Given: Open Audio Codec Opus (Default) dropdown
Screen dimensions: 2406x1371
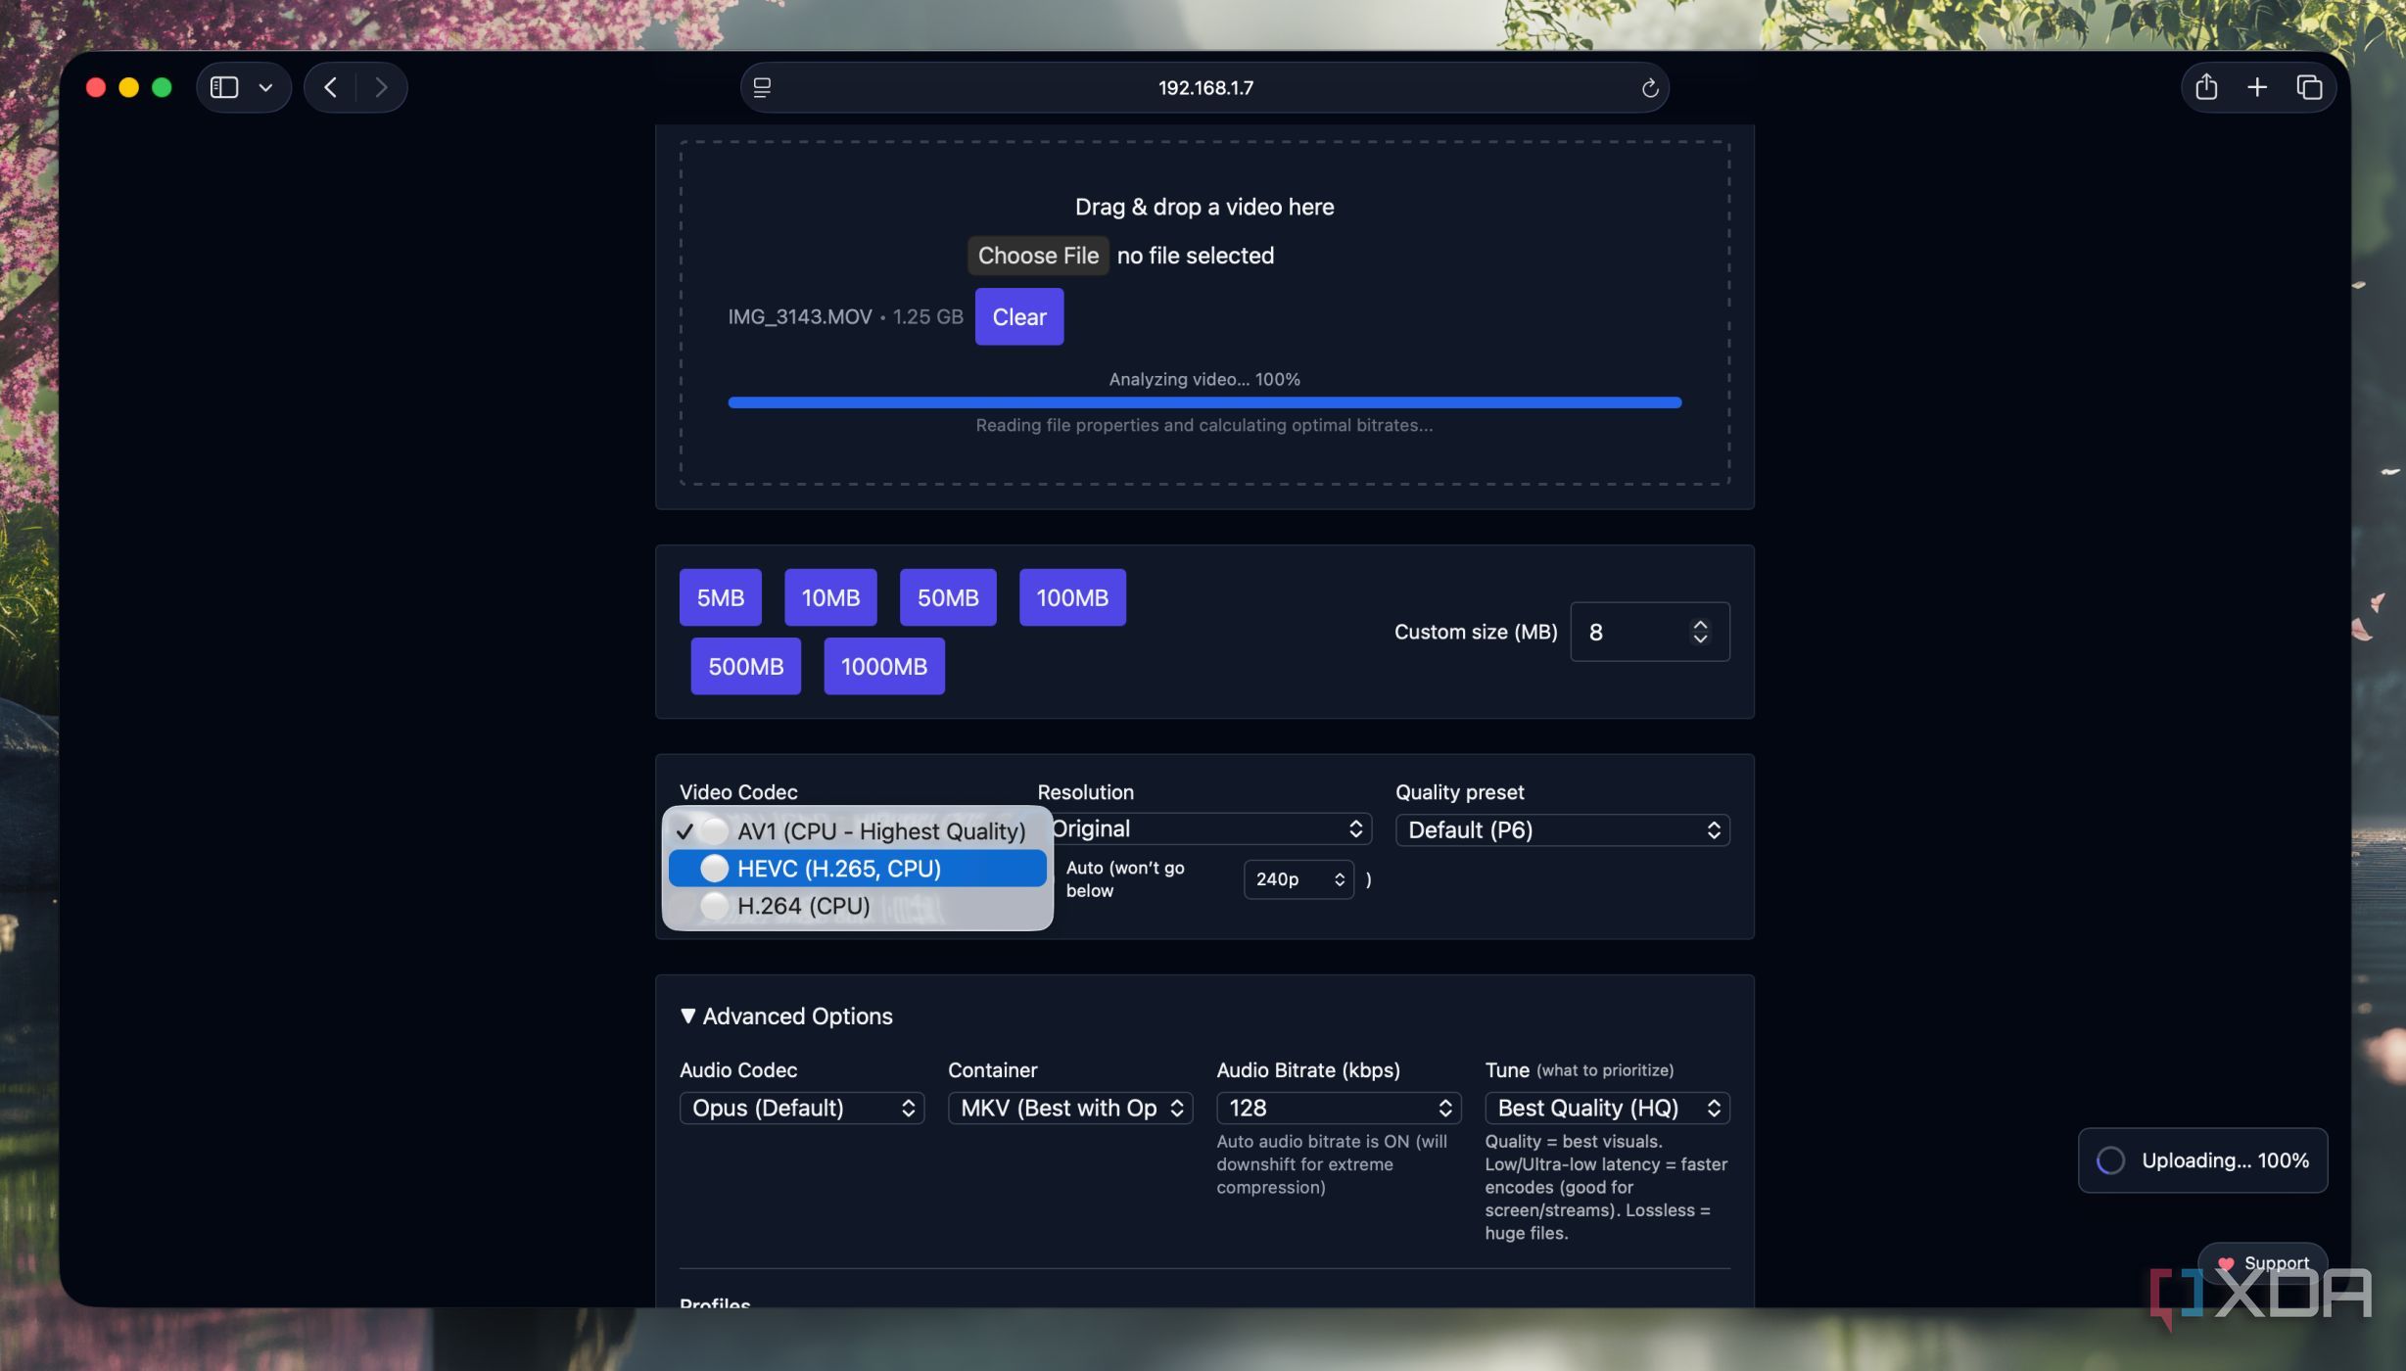Looking at the screenshot, I should coord(802,1109).
